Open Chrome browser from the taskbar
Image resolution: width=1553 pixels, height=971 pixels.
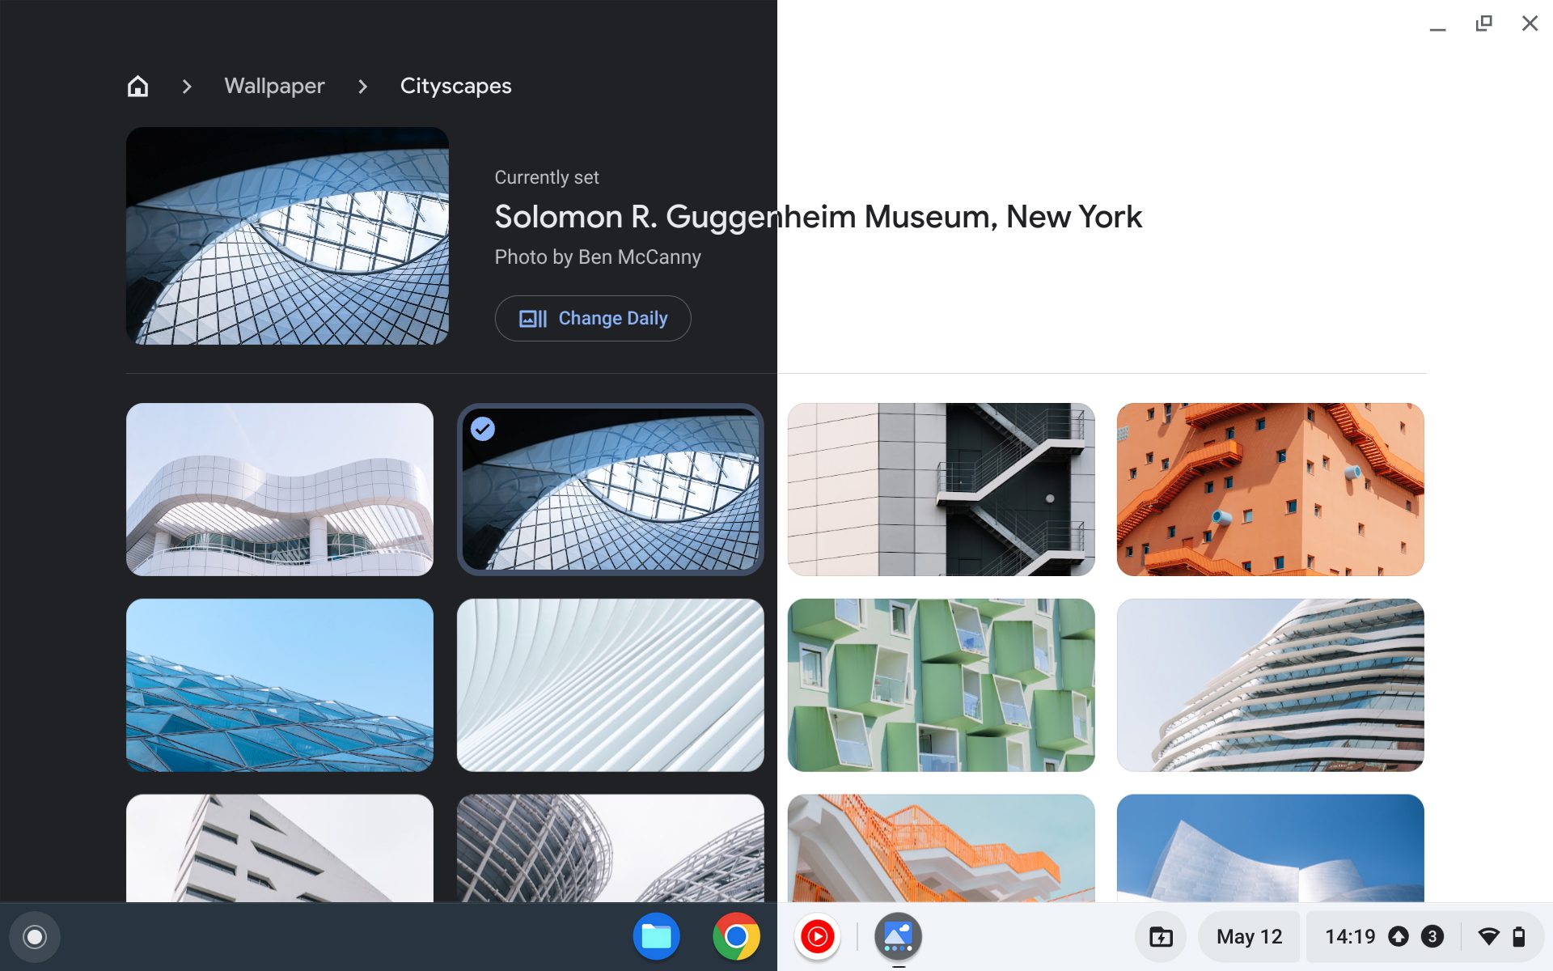coord(736,938)
